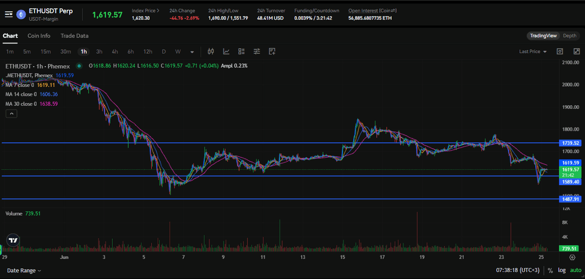Viewport: 585px width, 279px height.
Task: Open the indicators line-chart icon
Action: tap(226, 52)
